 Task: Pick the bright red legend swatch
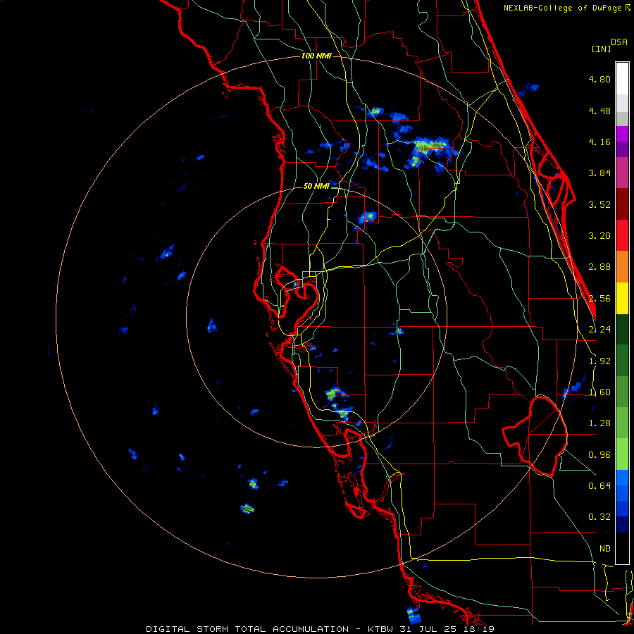(622, 235)
